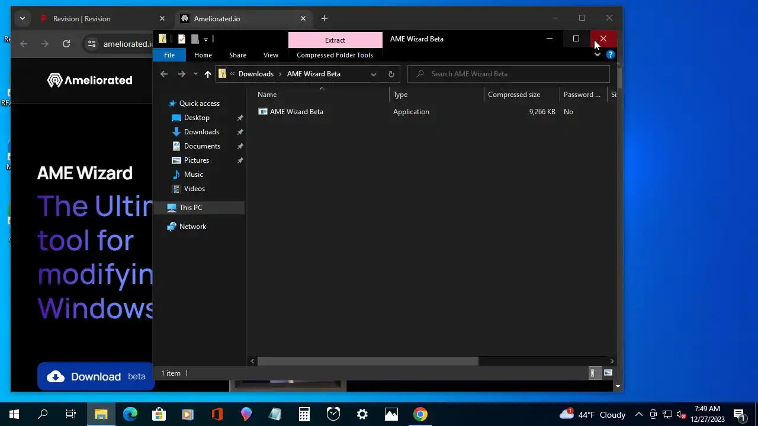The height and width of the screenshot is (426, 758).
Task: Open taskbar Search
Action: pos(43,414)
